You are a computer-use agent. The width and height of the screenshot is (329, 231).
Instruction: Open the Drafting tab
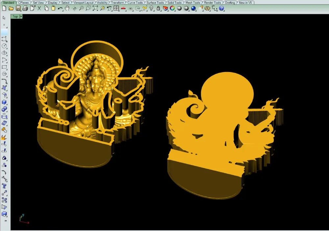(230, 3)
